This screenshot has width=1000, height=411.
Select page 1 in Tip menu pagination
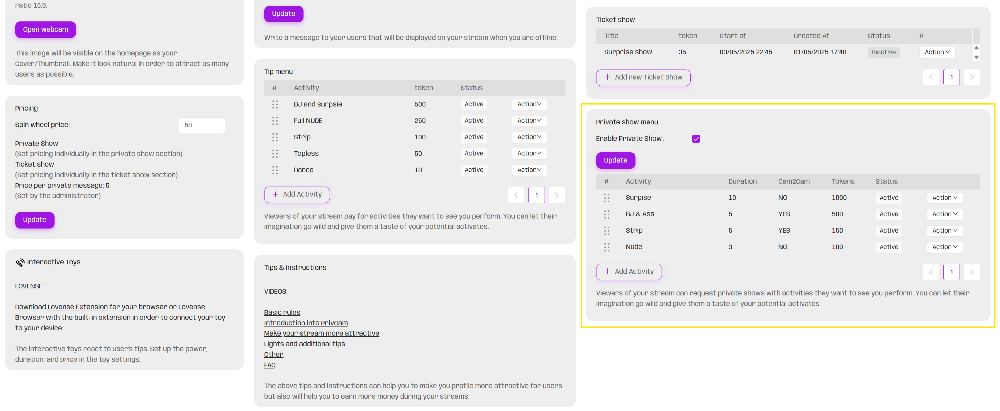(x=536, y=195)
